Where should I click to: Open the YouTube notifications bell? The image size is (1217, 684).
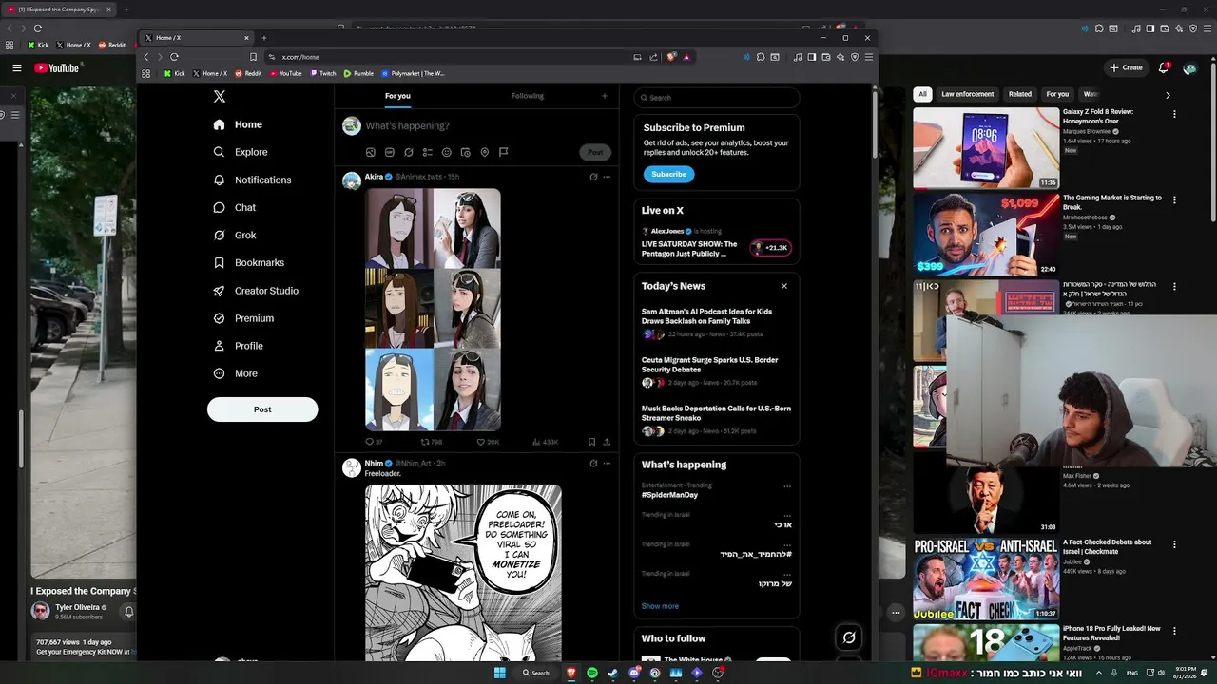(1164, 67)
